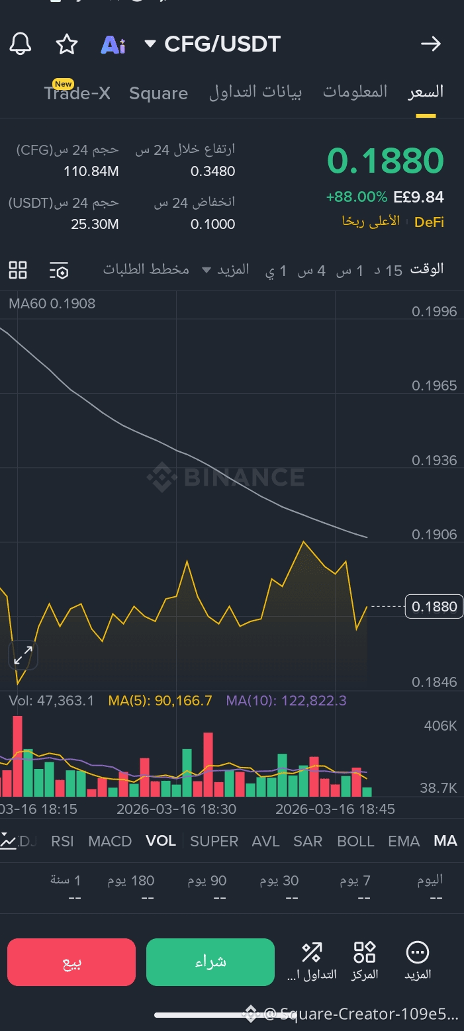Select BOLL indicator
The width and height of the screenshot is (464, 1031).
point(355,841)
